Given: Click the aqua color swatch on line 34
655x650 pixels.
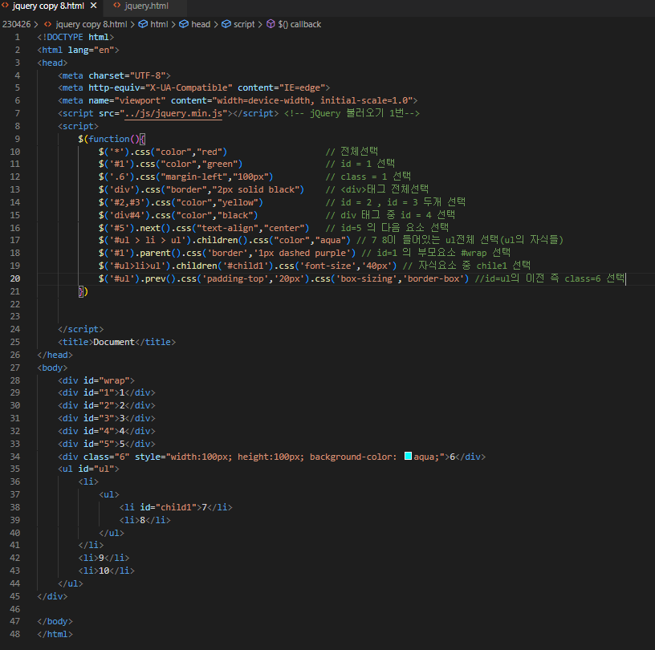Looking at the screenshot, I should tap(408, 456).
